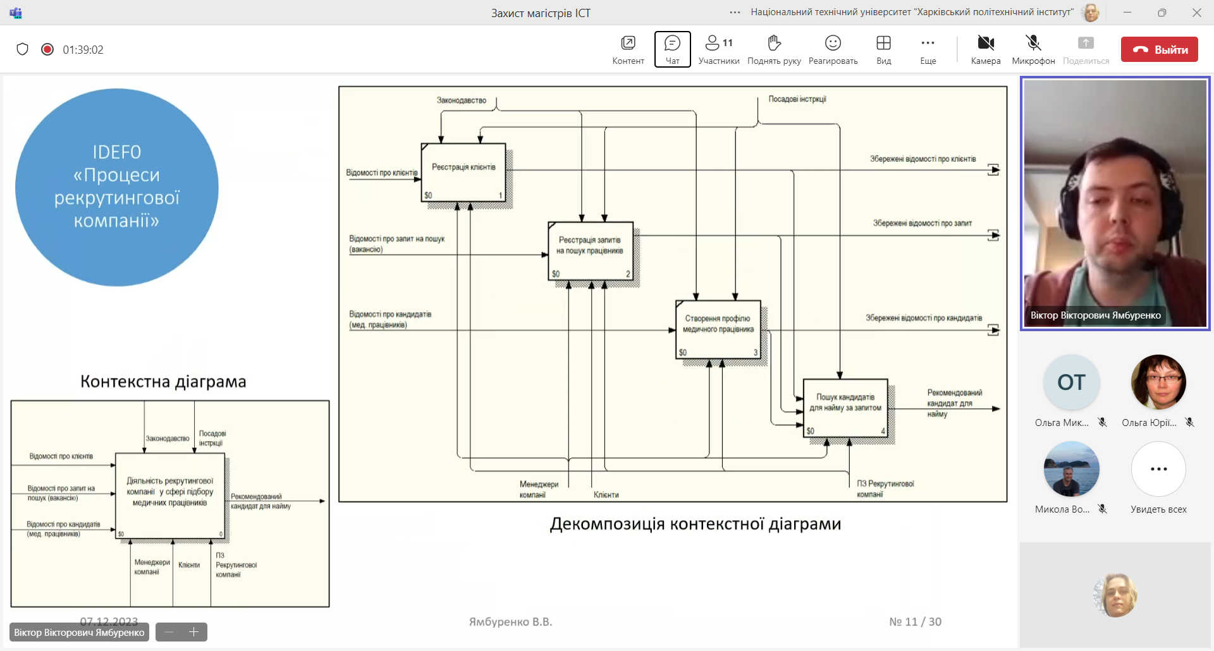Open the Чат panel
The height and width of the screenshot is (651, 1214).
(x=672, y=49)
